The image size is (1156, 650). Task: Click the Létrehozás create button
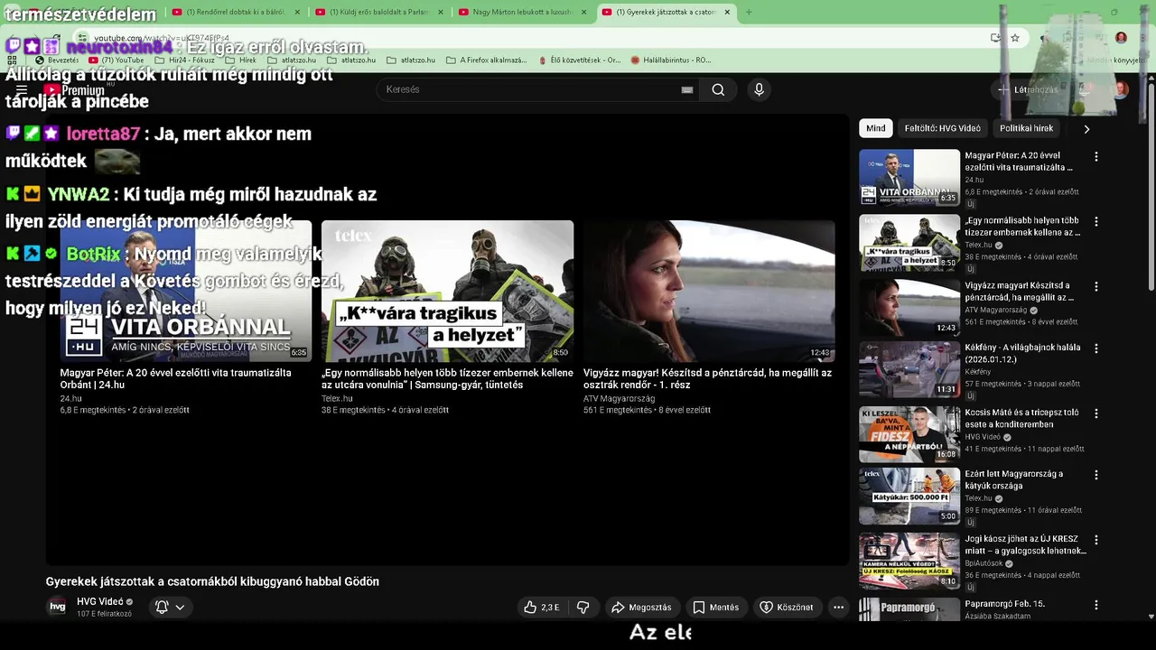point(1027,89)
